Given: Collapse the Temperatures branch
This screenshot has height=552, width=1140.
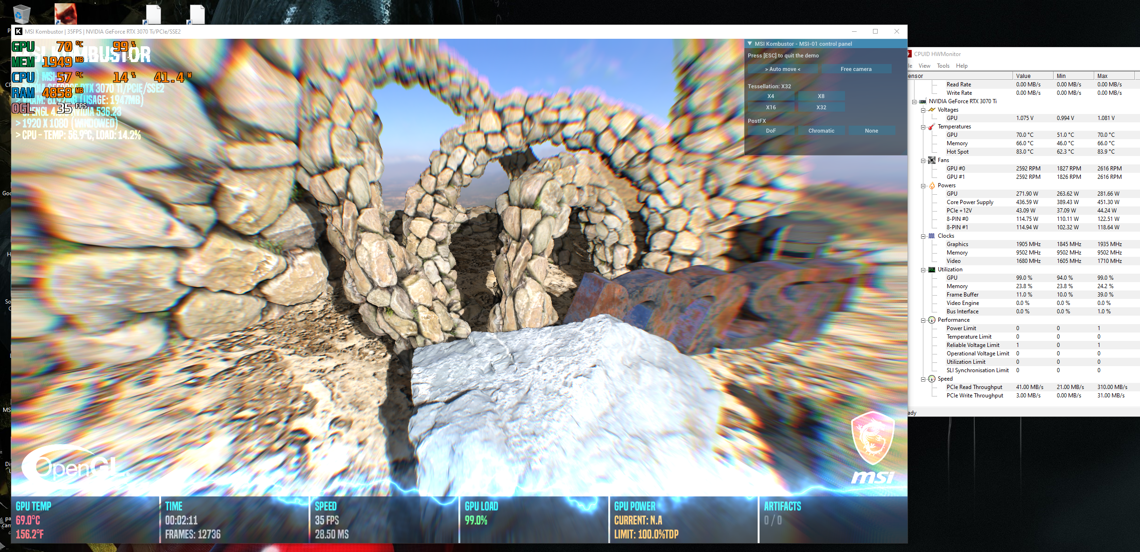Looking at the screenshot, I should 923,127.
